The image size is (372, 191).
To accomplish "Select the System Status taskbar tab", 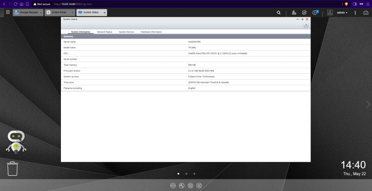I will pos(92,13).
